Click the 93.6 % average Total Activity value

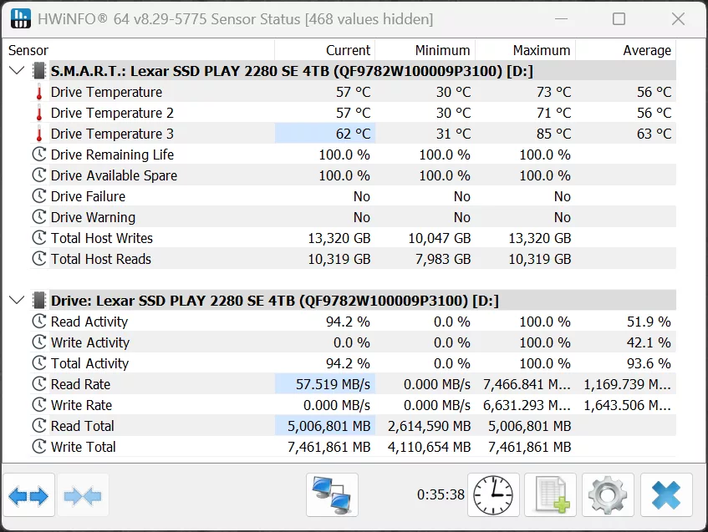(649, 363)
